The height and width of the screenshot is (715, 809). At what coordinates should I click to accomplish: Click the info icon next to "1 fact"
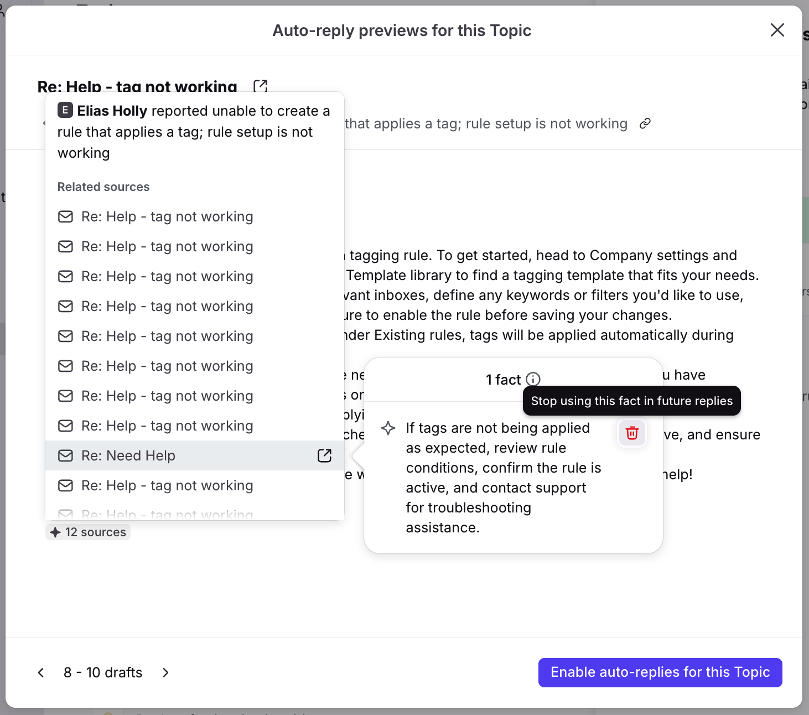533,379
